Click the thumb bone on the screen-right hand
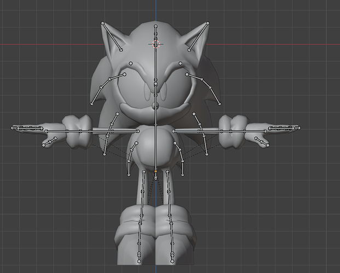Viewport: 340px width, 273px height. 262,142
